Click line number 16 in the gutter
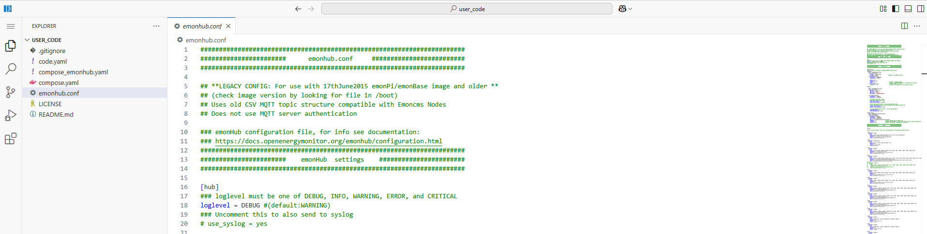927x234 pixels. coord(184,187)
